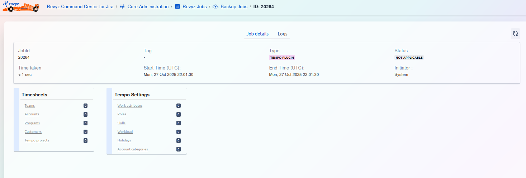Open the Accounts link under Timesheets
This screenshot has height=178, width=526.
(x=32, y=114)
